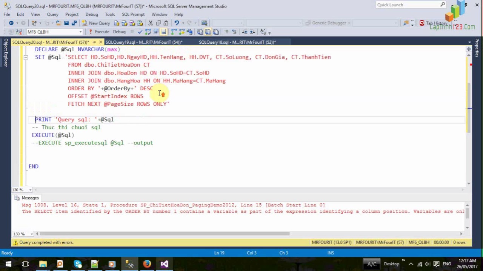This screenshot has width=483, height=271.
Task: Open the File menu
Action: [7, 14]
